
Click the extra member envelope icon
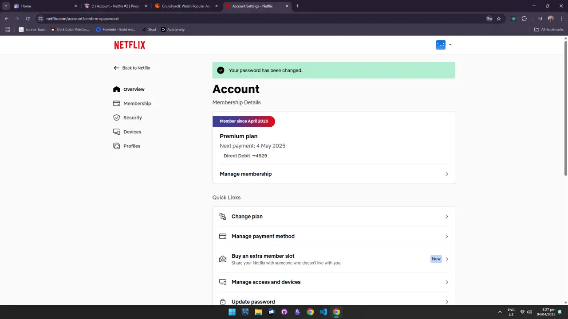(x=223, y=259)
